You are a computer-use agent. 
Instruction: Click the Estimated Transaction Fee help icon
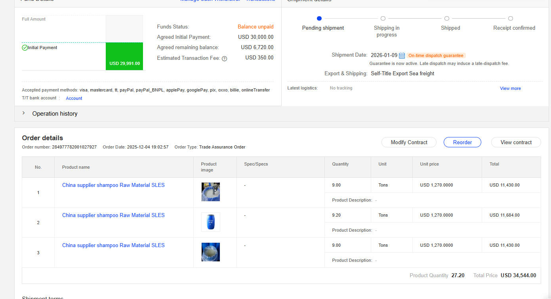coord(224,59)
